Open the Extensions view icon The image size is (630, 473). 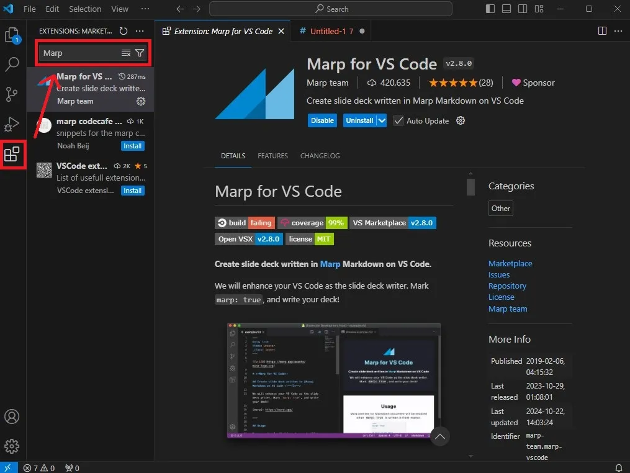[12, 155]
